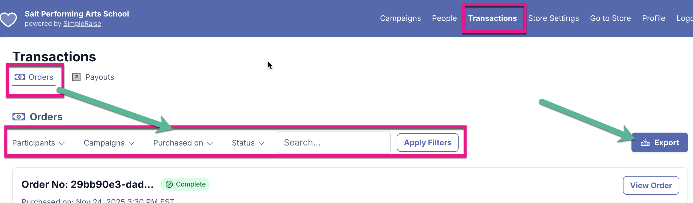Go to Campaigns in the navigation bar

[400, 18]
